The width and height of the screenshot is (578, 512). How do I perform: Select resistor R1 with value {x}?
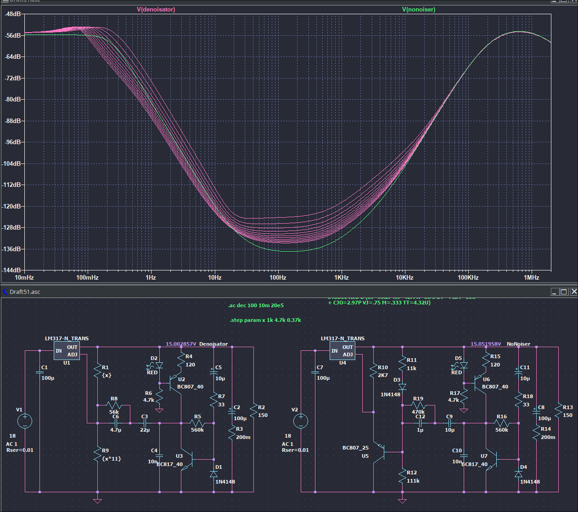(97, 371)
